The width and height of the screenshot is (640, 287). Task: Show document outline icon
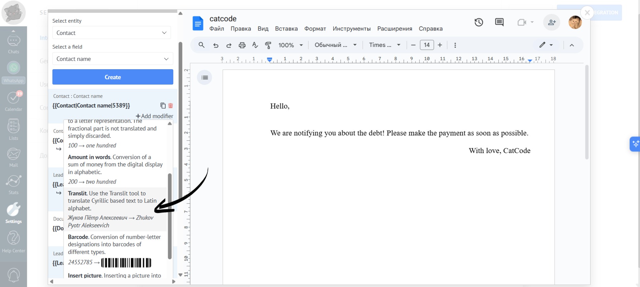click(x=204, y=77)
